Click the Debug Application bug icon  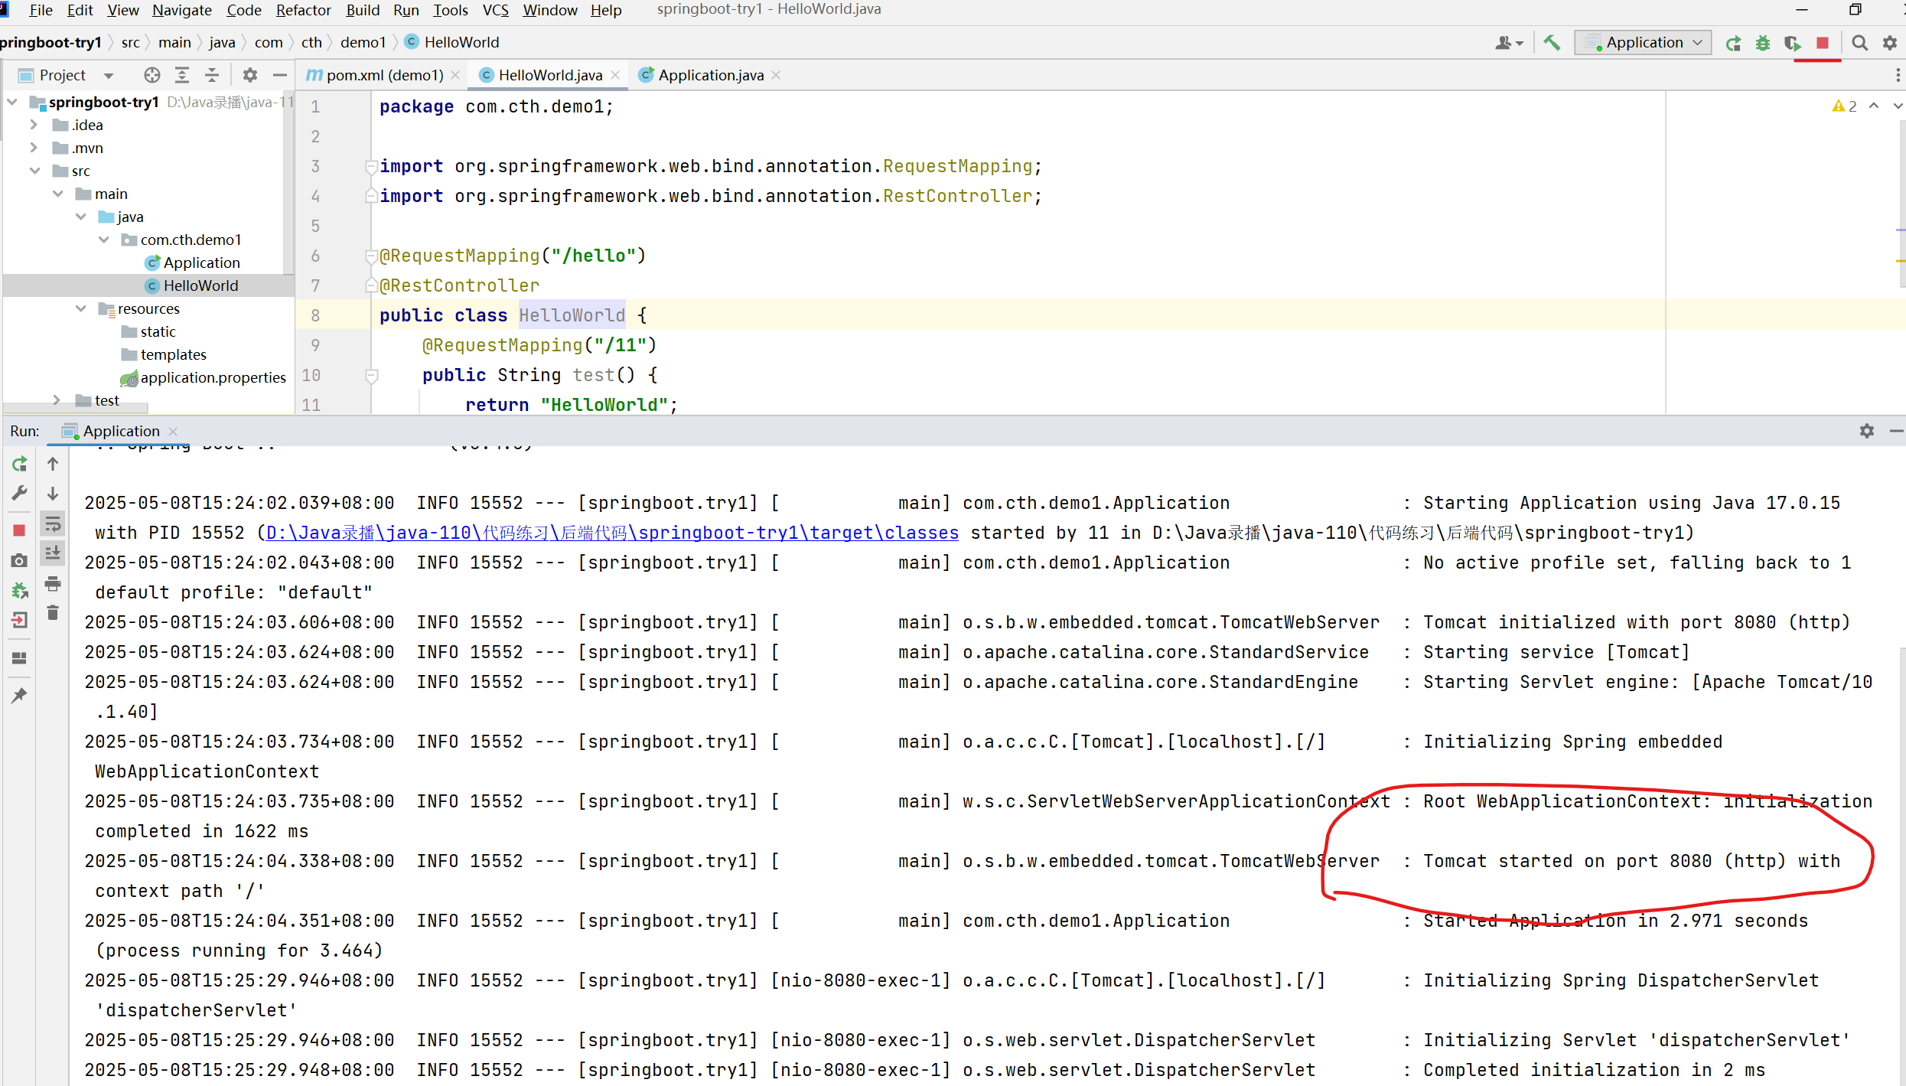[1763, 43]
